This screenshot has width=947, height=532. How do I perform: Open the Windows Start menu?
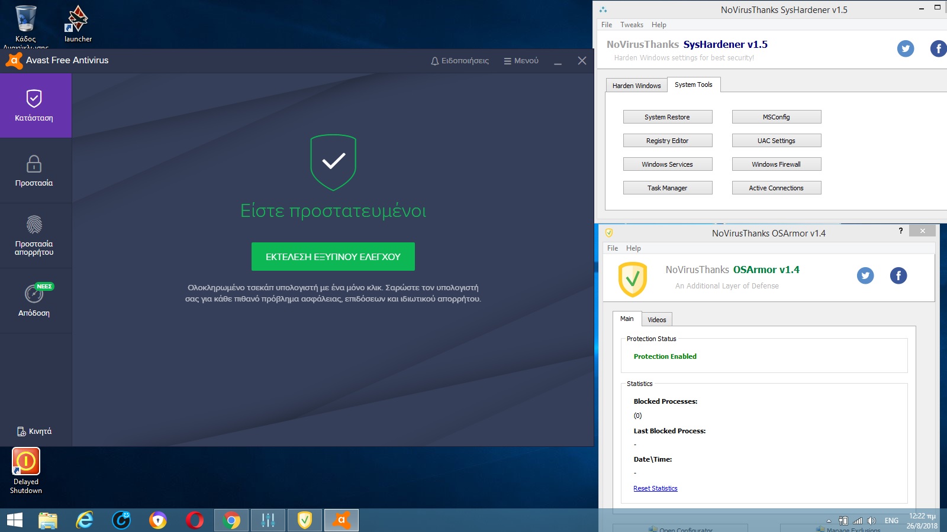[x=15, y=520]
